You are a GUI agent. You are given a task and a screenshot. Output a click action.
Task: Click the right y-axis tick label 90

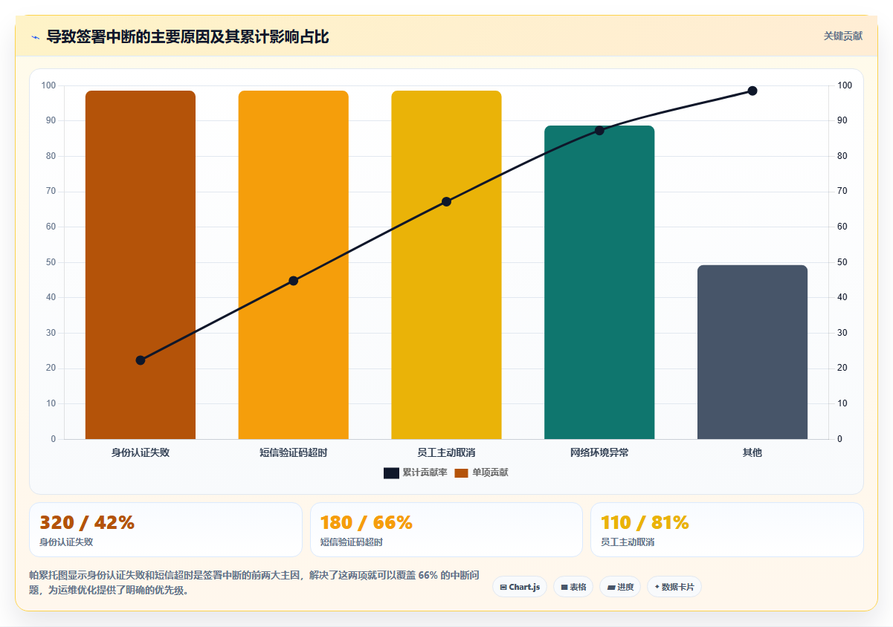[x=842, y=120]
